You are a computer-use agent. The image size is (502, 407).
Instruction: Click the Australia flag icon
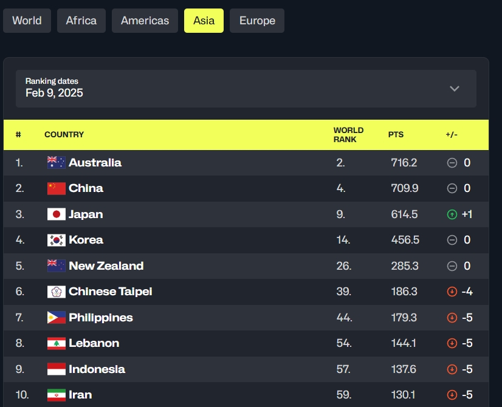(57, 163)
